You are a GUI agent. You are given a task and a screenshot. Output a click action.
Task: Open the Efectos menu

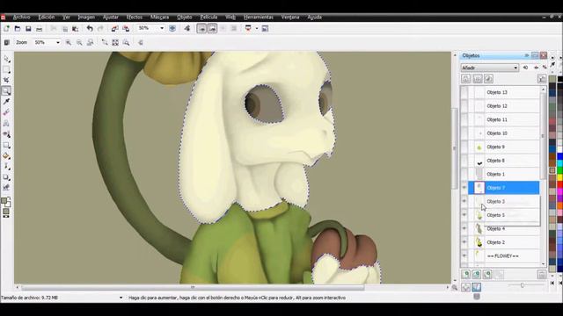pos(135,18)
